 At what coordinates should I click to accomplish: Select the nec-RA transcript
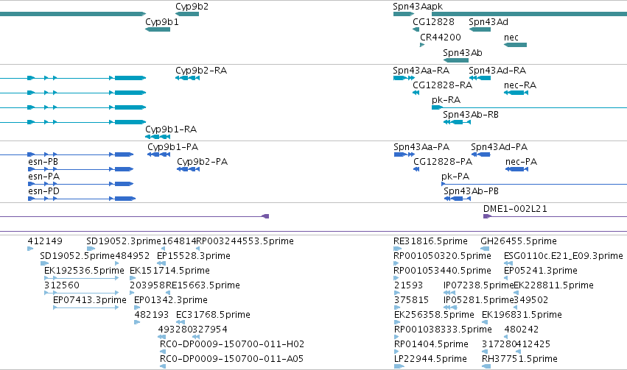[x=516, y=93]
